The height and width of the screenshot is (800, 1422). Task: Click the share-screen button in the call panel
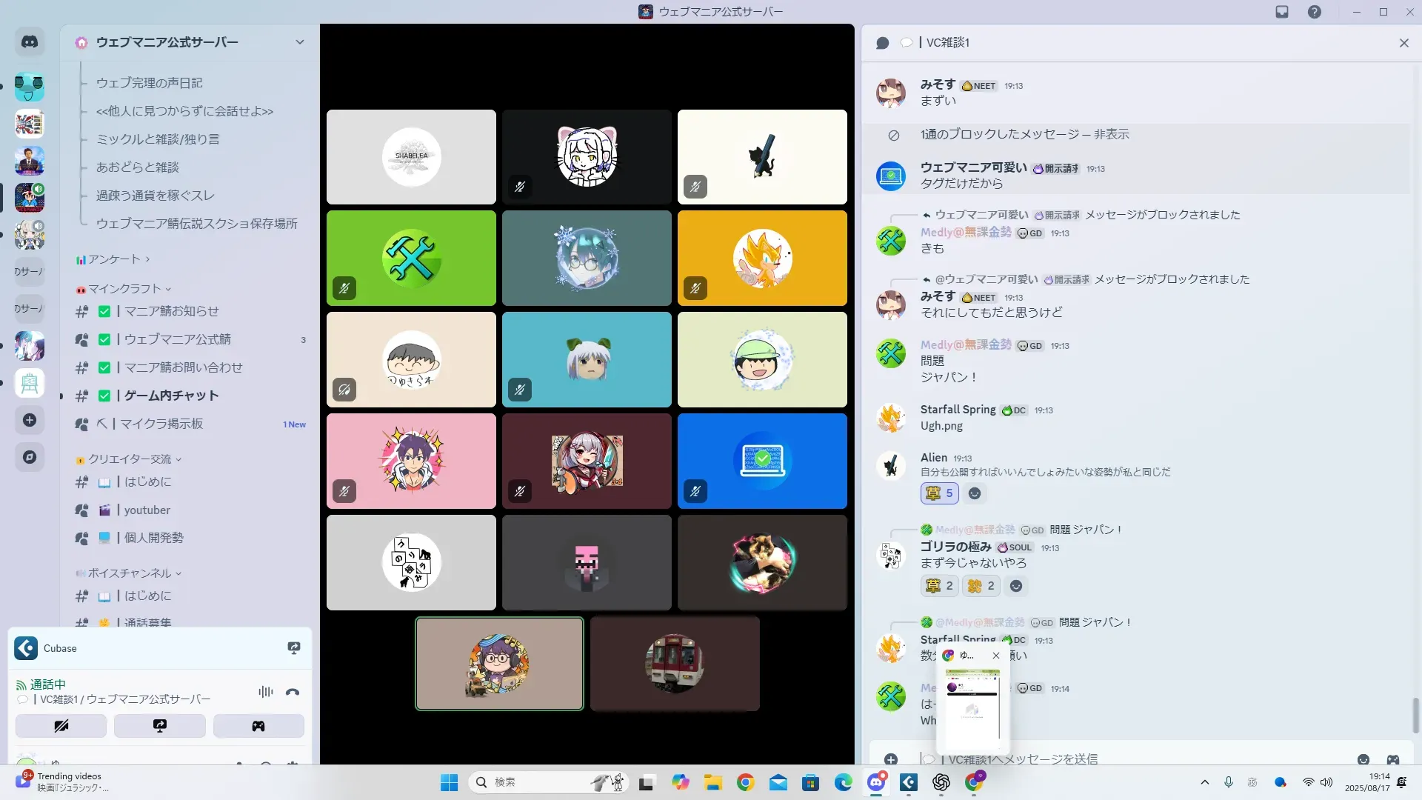[x=159, y=726]
